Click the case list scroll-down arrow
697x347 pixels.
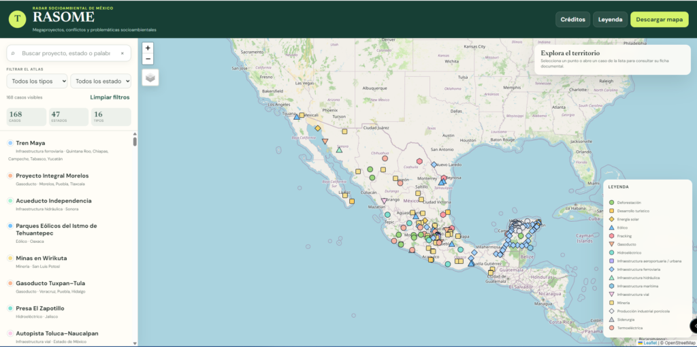coord(135,344)
